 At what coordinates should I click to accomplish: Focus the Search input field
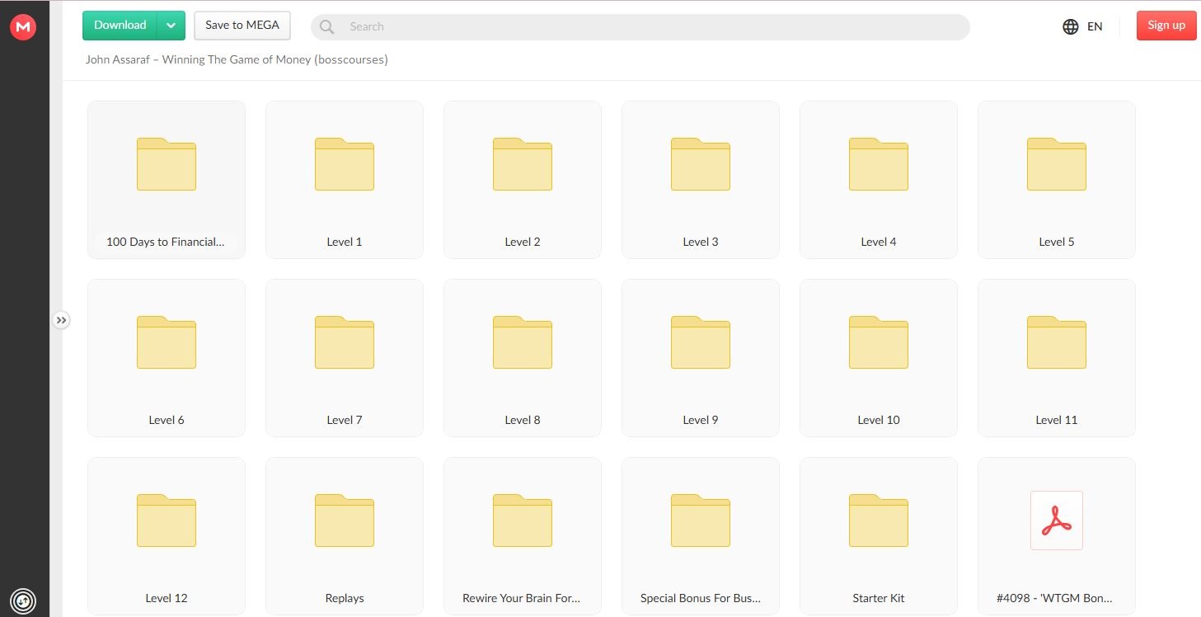pyautogui.click(x=651, y=26)
